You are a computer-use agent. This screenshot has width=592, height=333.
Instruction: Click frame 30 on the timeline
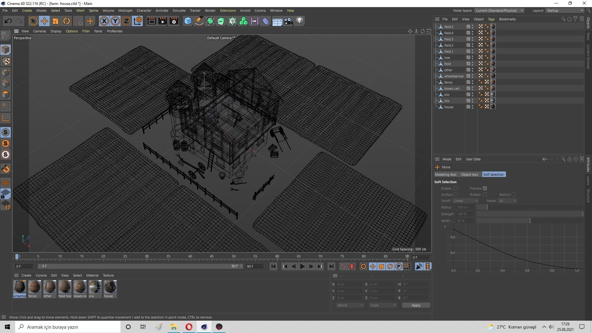(147, 257)
